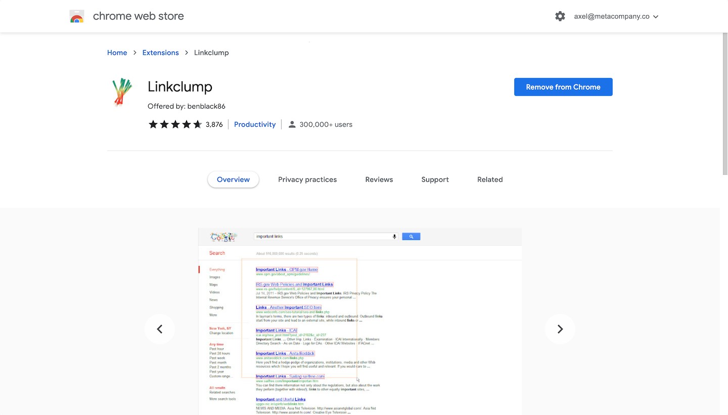This screenshot has height=415, width=728.
Task: Click 'Offered by: benblack86' text
Action: (187, 106)
